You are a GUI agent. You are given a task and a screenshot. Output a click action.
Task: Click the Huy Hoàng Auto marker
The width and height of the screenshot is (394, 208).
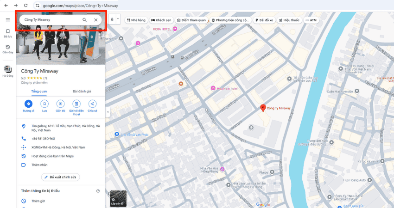tap(369, 180)
